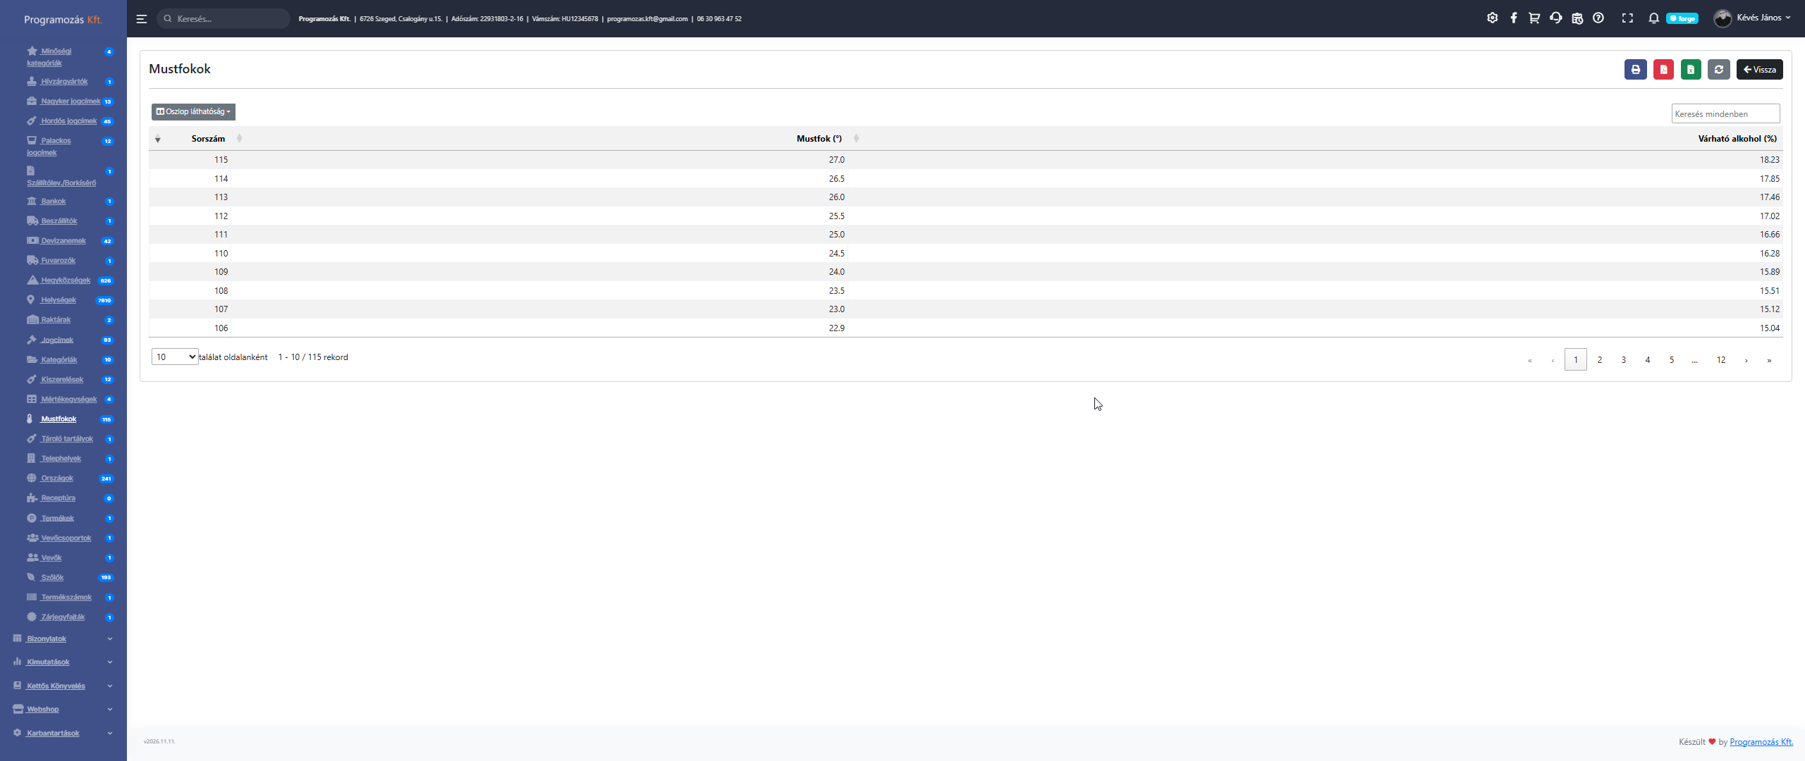Refresh the Mustfokok table
This screenshot has width=1805, height=761.
[x=1718, y=70]
